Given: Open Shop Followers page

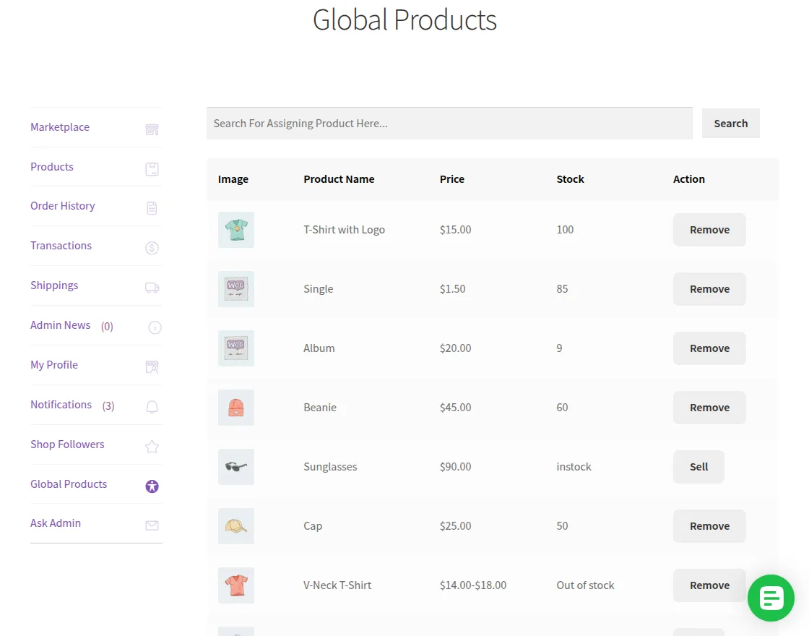Looking at the screenshot, I should [x=67, y=444].
